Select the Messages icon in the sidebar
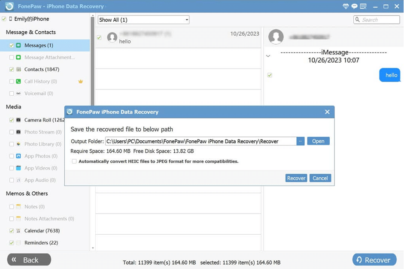 18,45
